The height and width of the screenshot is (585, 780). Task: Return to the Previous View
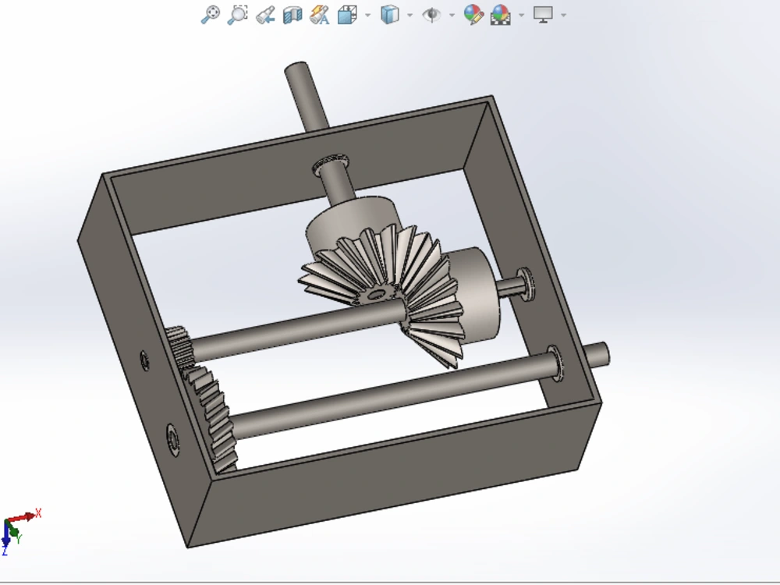(265, 14)
